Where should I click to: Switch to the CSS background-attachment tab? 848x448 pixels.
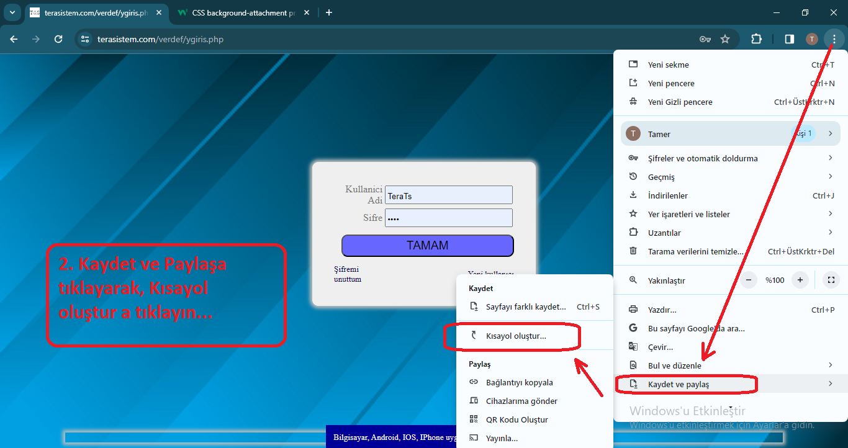[x=243, y=12]
